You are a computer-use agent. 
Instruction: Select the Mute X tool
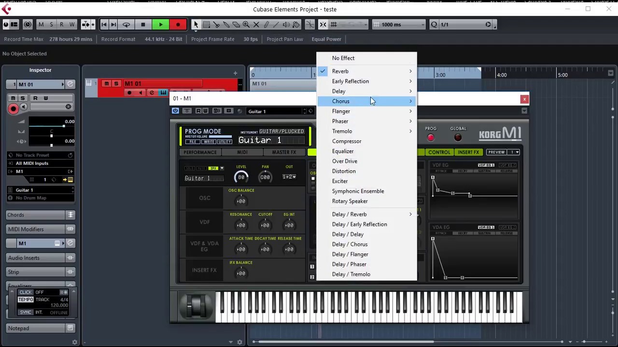(x=256, y=25)
